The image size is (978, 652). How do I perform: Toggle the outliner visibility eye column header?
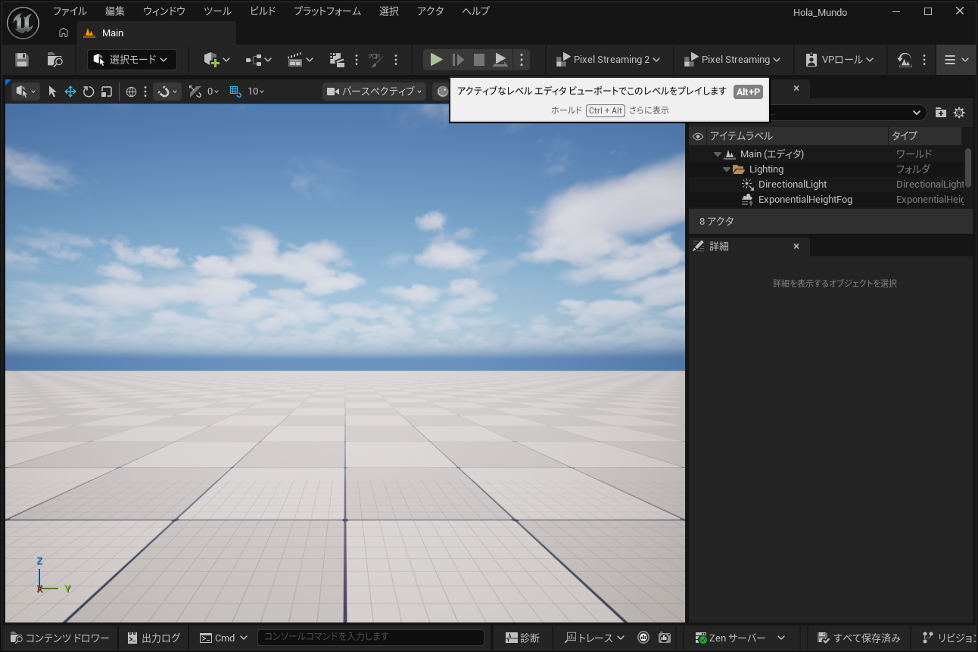point(698,136)
